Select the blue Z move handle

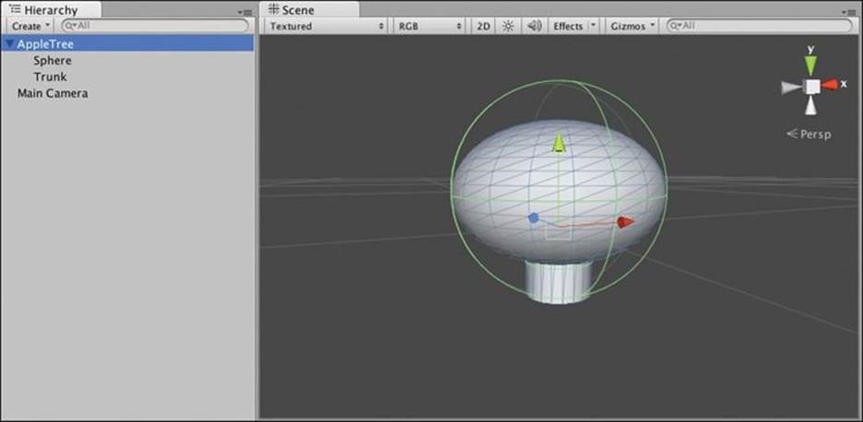tap(533, 217)
